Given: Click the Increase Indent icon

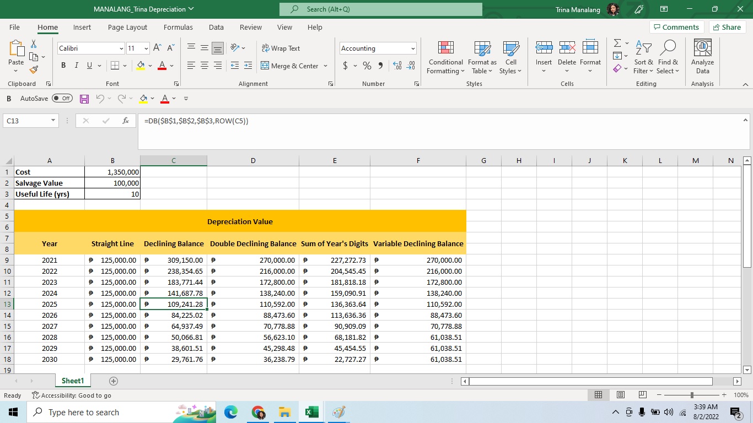Looking at the screenshot, I should point(248,66).
